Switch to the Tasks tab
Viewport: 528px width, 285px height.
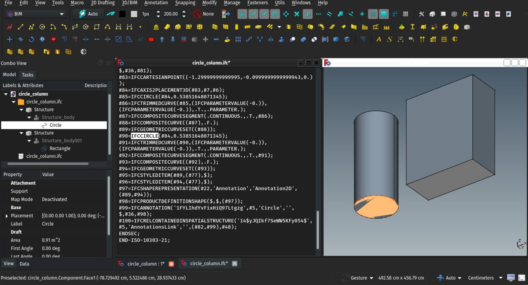pyautogui.click(x=28, y=75)
